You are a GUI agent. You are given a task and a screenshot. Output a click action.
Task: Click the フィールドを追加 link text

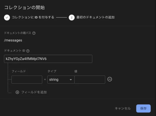pos(34,92)
